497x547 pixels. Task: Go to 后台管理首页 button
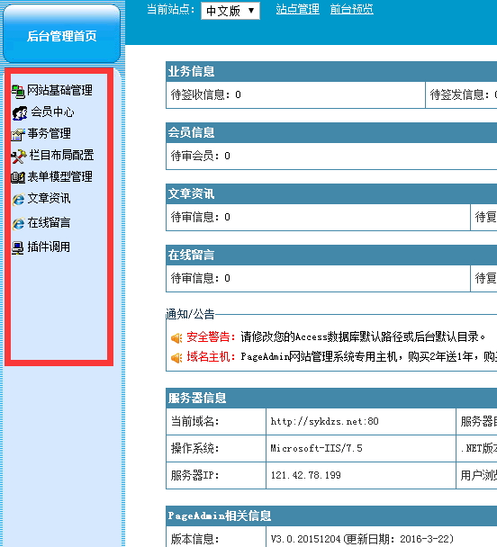(62, 34)
